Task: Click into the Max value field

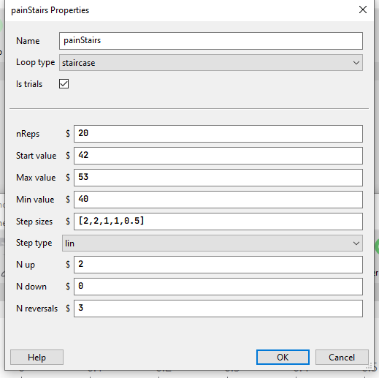Action: tap(218, 178)
